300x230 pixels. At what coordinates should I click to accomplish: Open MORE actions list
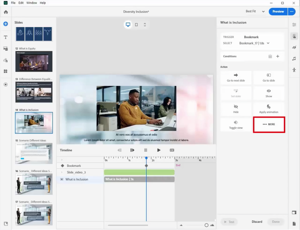tap(269, 125)
